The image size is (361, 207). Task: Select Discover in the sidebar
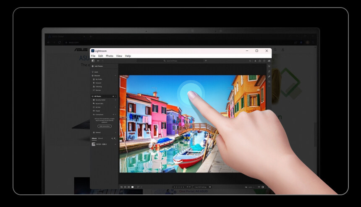[96, 76]
